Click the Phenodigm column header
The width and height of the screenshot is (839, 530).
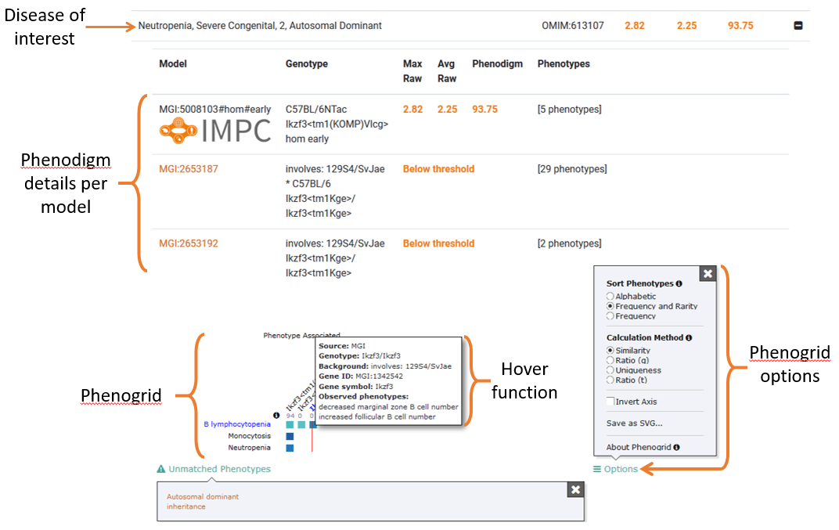tap(497, 63)
